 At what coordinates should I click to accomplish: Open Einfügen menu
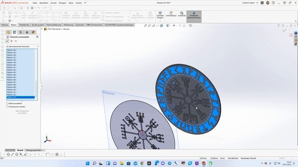62,3
